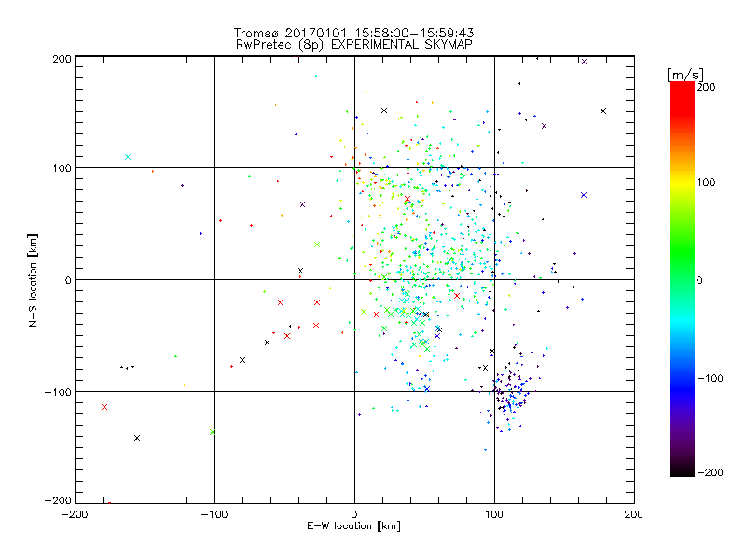This screenshot has height=560, width=746.
Task: Click the E-W axis tick label "-100"
Action: 214,514
